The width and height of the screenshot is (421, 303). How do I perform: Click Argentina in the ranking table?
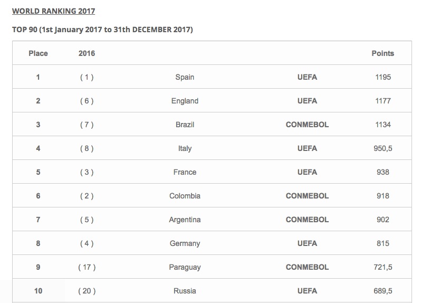[185, 220]
